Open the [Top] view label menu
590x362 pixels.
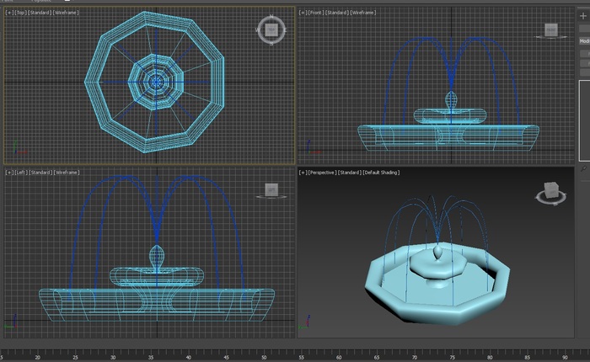[x=22, y=13]
